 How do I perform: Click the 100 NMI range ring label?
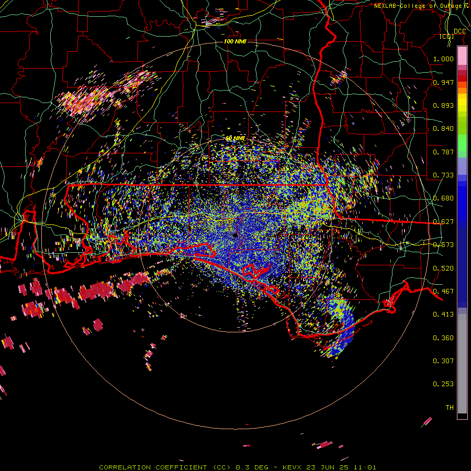click(235, 41)
